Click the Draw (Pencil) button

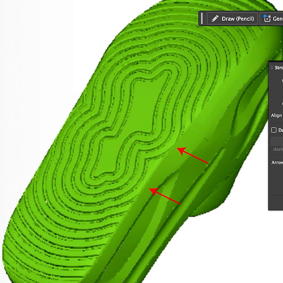point(233,18)
